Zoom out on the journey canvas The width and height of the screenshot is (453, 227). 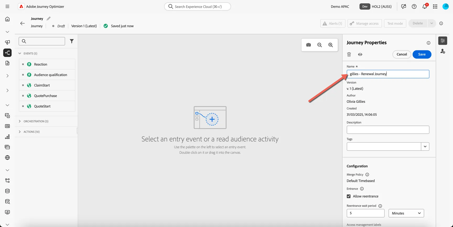click(320, 45)
